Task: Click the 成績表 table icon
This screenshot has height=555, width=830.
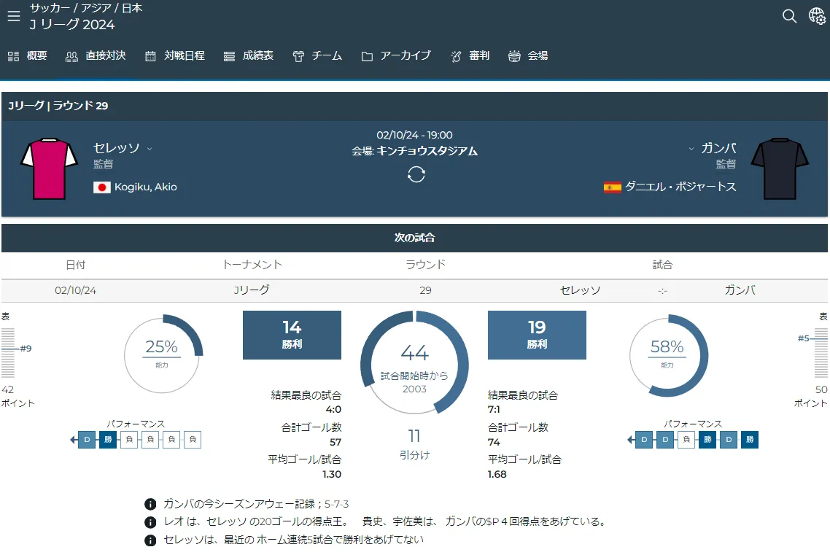Action: 229,56
